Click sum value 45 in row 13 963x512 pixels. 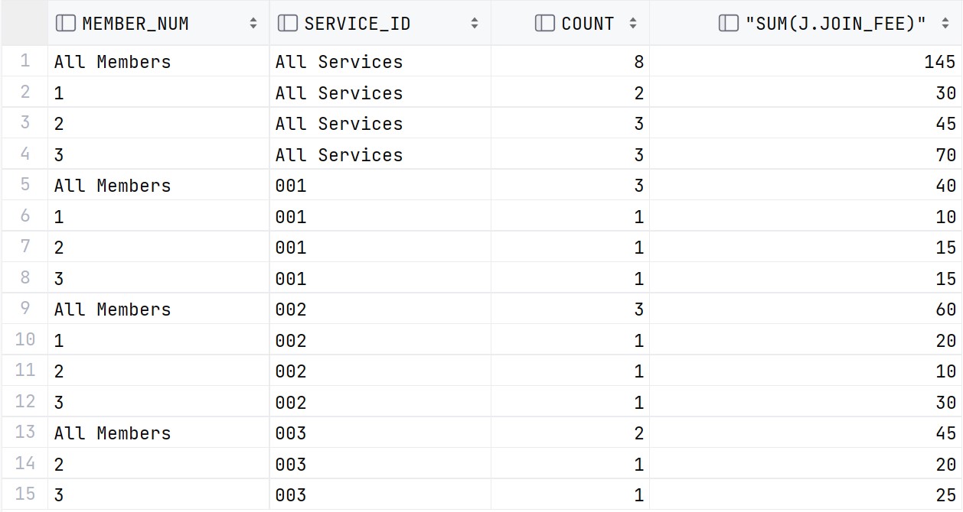click(806, 433)
